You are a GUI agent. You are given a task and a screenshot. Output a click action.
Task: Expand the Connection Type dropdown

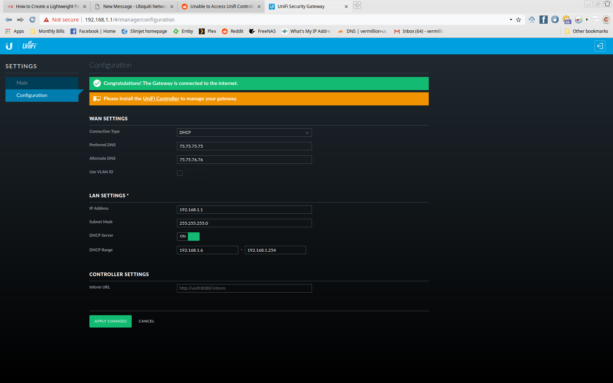(x=244, y=132)
